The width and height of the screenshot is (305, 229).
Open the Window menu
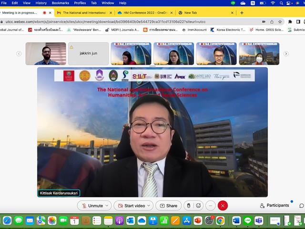click(x=108, y=3)
